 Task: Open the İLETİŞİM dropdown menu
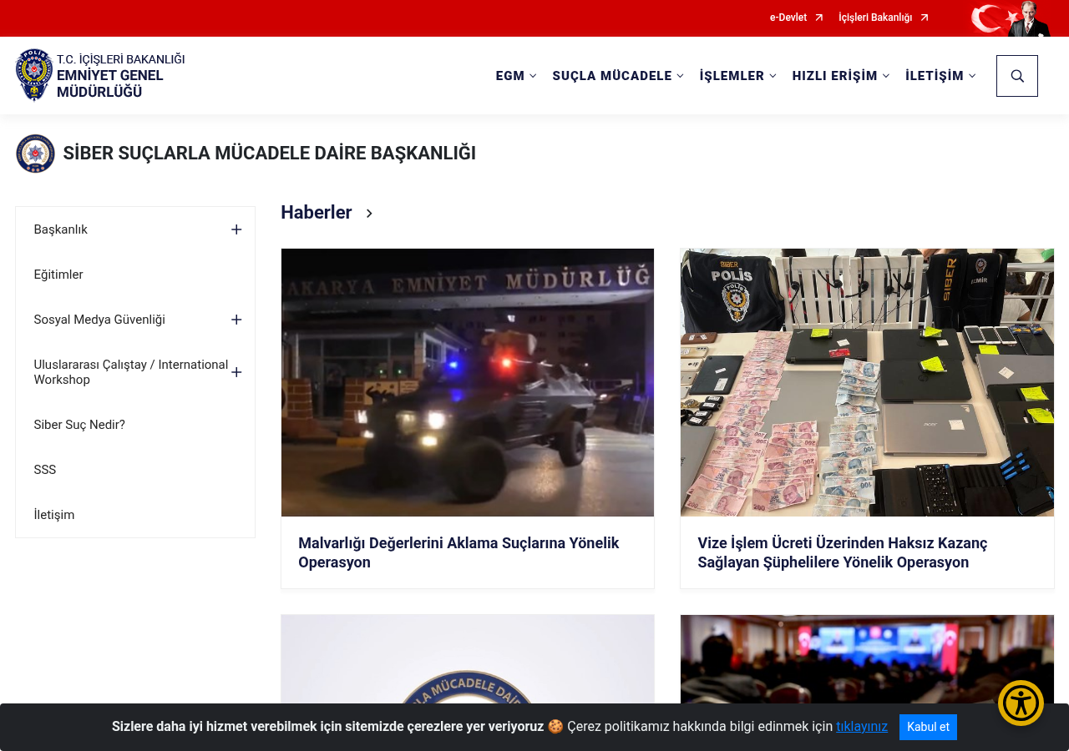coord(940,76)
